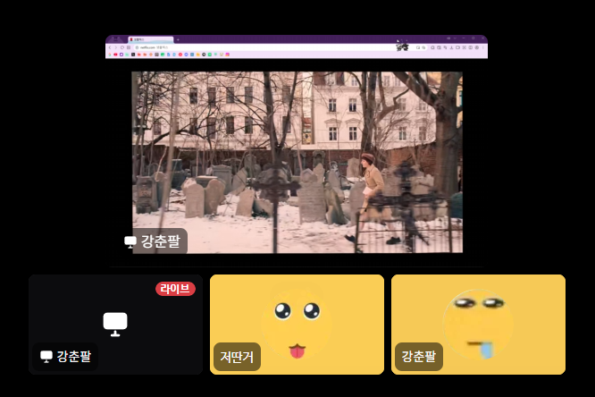Viewport: 595px width, 397px height.
Task: Click the red 라이브 badge
Action: pos(175,289)
